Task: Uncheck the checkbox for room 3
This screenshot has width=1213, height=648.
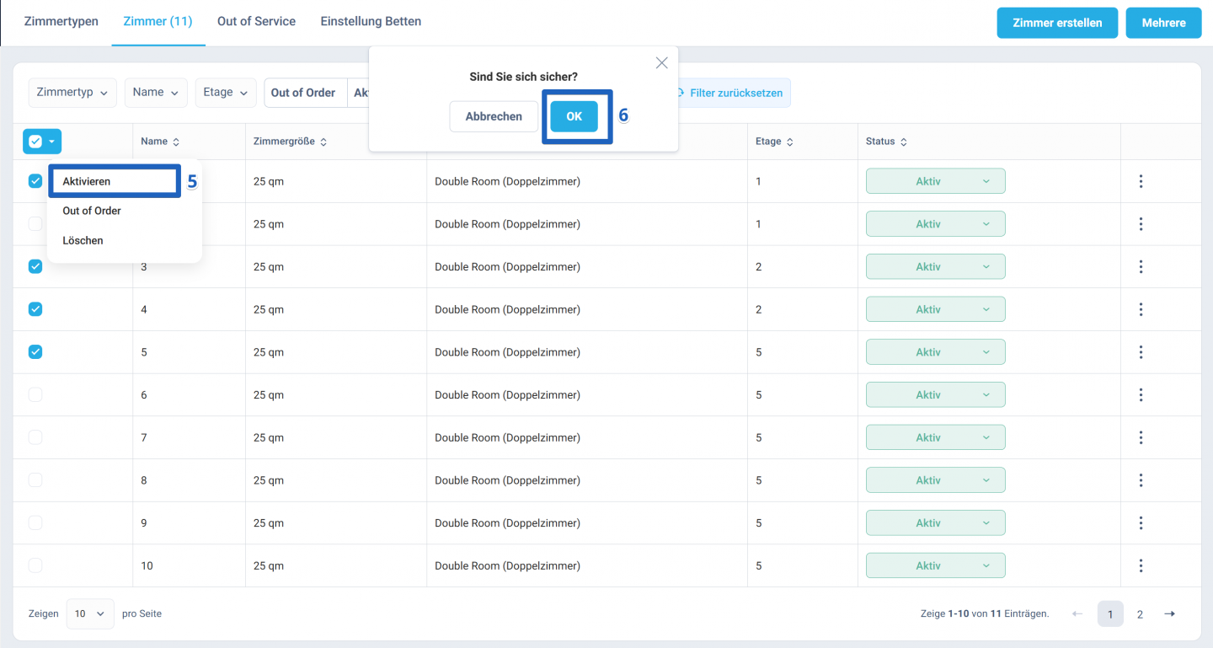Action: (x=35, y=266)
